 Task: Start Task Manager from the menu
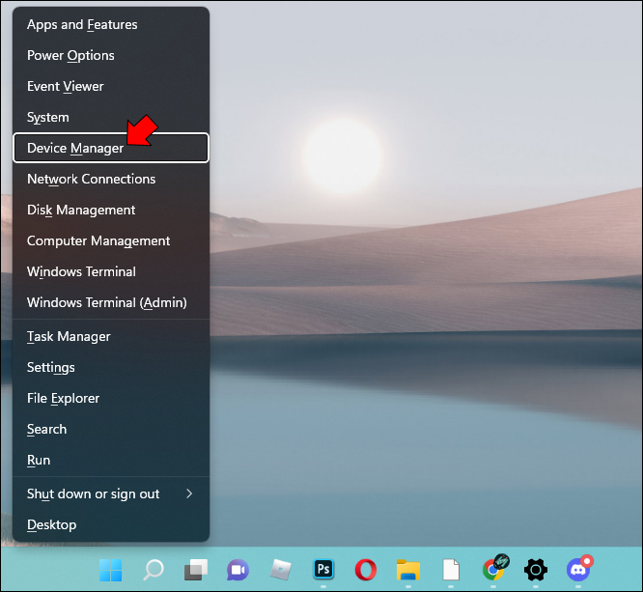pyautogui.click(x=111, y=336)
